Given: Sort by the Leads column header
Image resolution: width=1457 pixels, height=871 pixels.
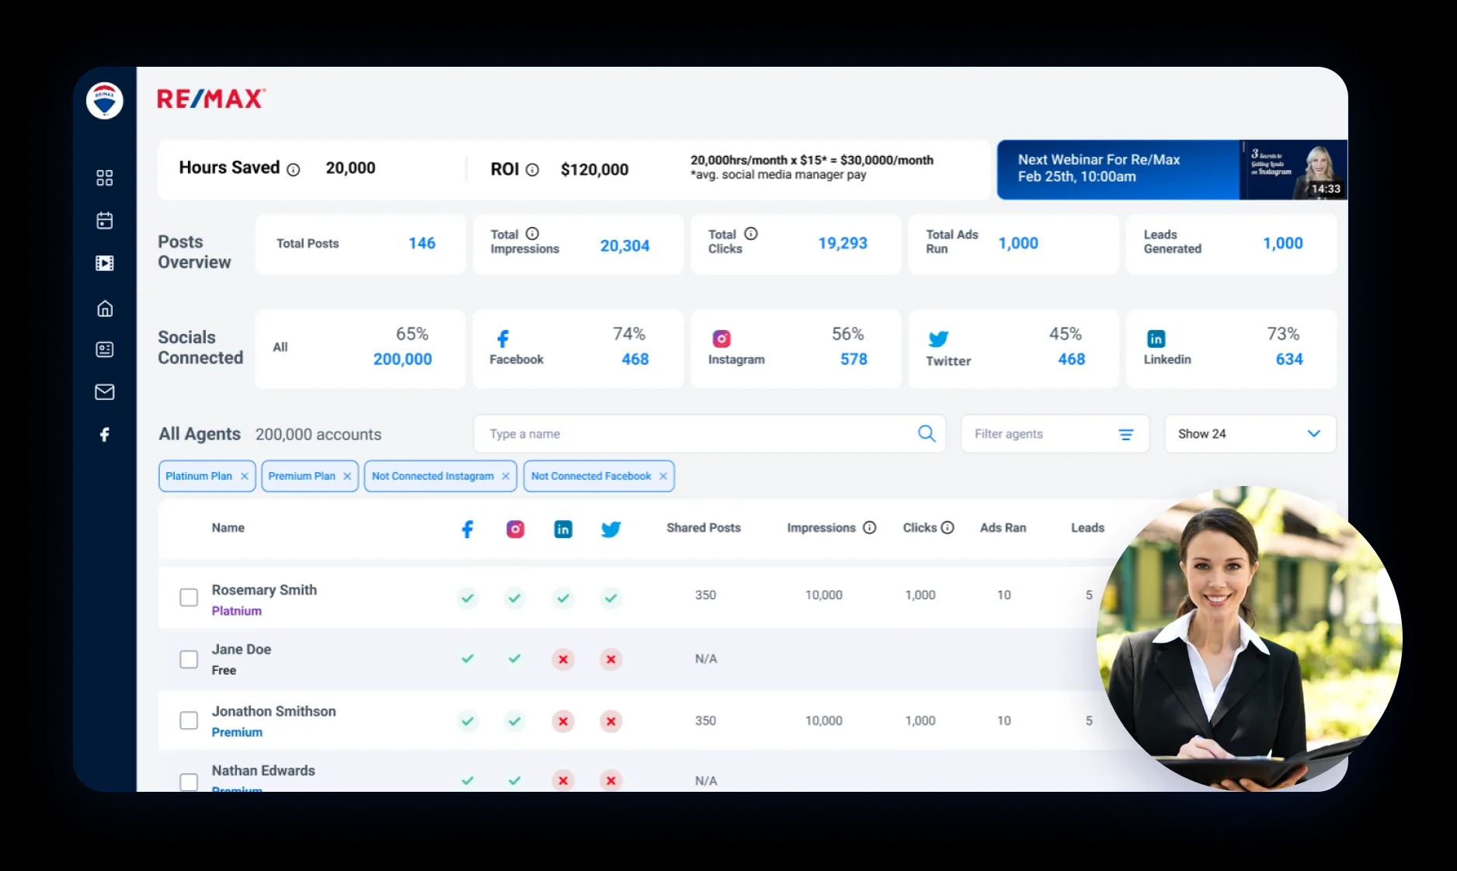Looking at the screenshot, I should (x=1087, y=528).
